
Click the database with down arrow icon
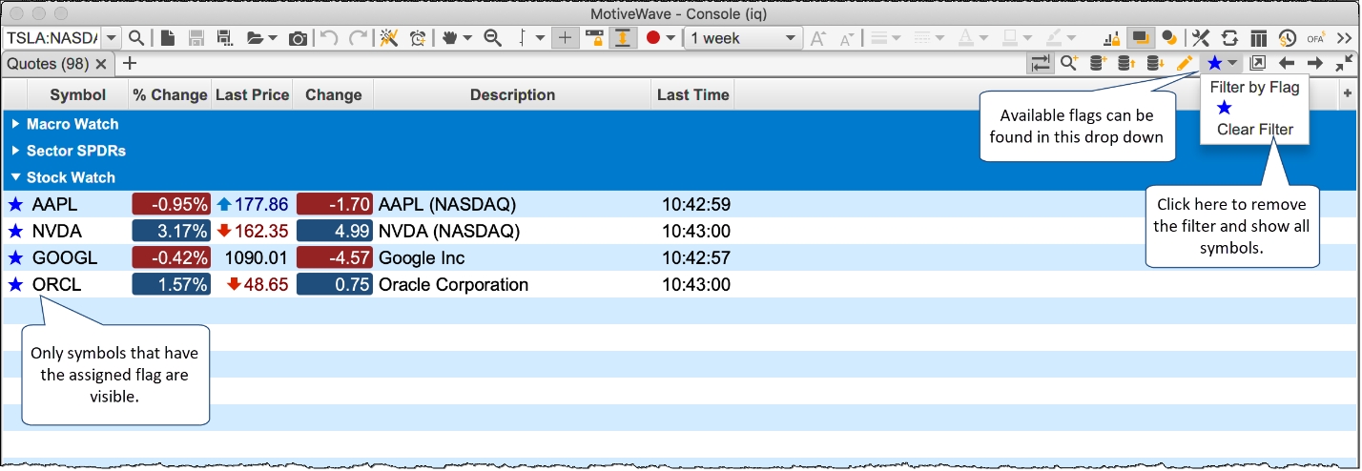[x=1155, y=63]
